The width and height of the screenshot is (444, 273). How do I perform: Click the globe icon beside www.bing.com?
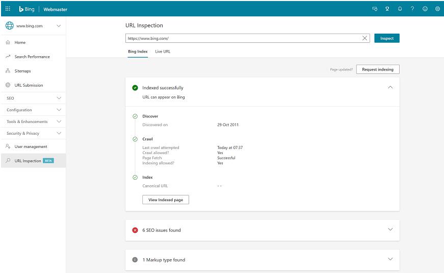pyautogui.click(x=10, y=26)
